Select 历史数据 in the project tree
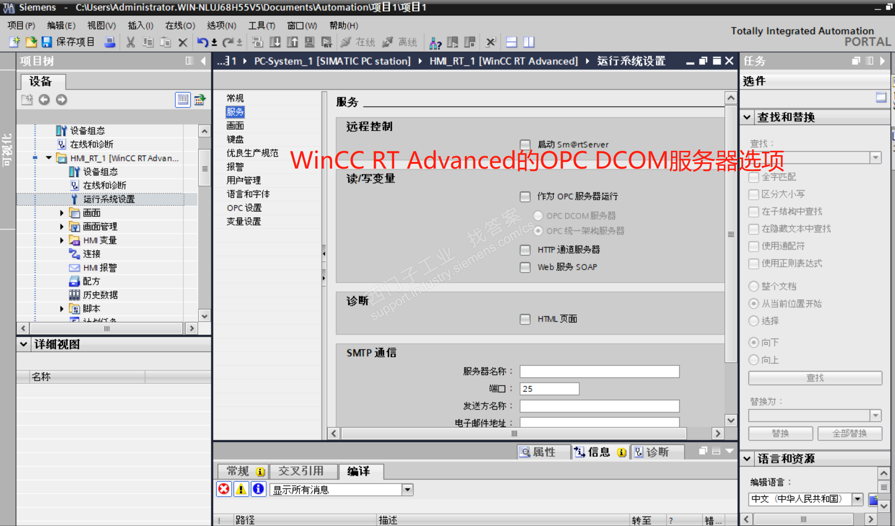Screen dimensions: 895x526 pos(100,295)
